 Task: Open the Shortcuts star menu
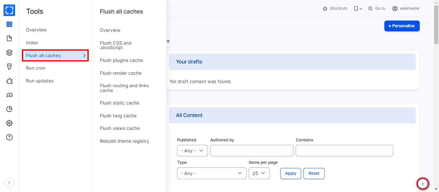pos(335,8)
